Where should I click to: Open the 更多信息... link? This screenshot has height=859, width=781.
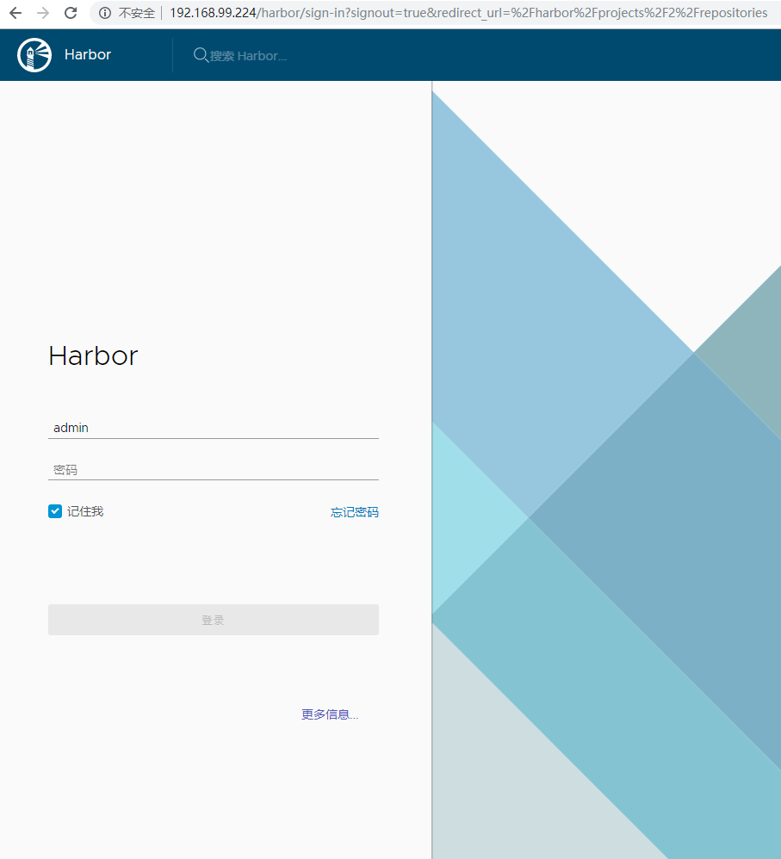330,714
